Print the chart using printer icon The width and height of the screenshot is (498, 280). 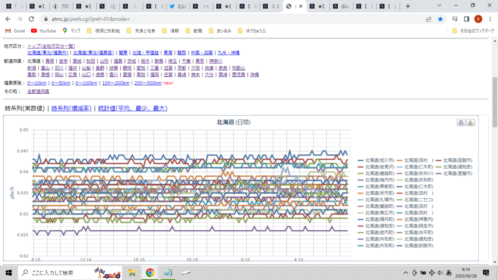pyautogui.click(x=461, y=122)
